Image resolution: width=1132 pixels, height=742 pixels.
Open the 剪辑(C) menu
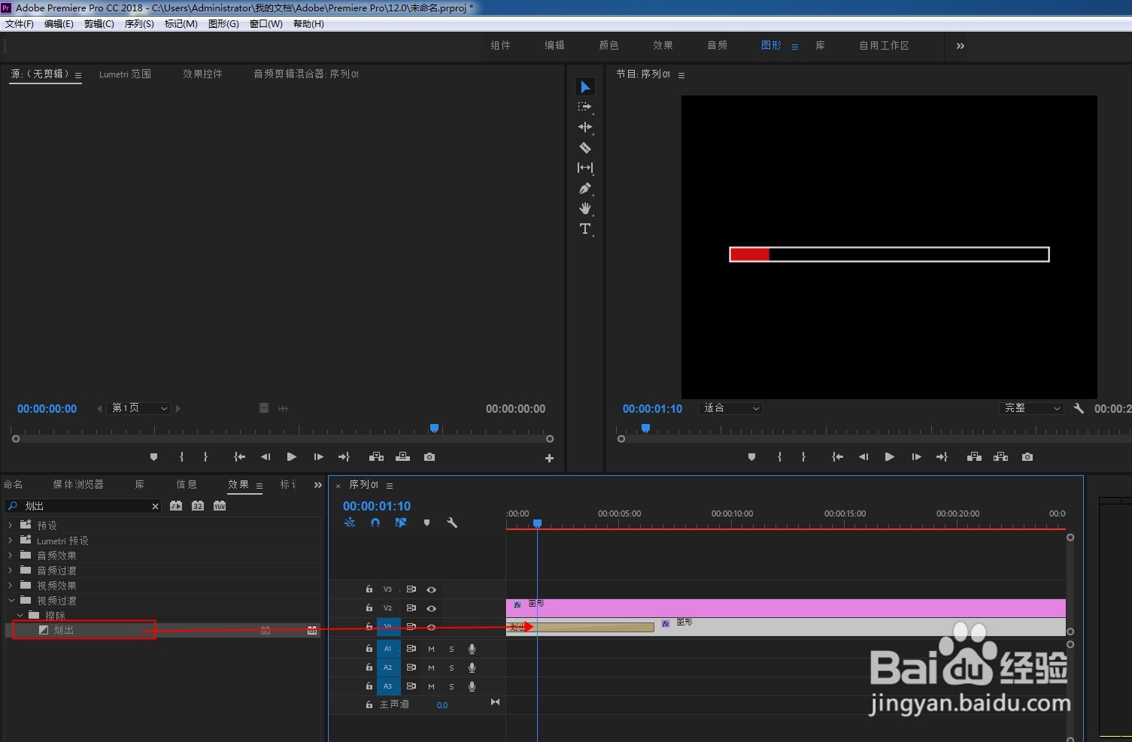tap(99, 24)
